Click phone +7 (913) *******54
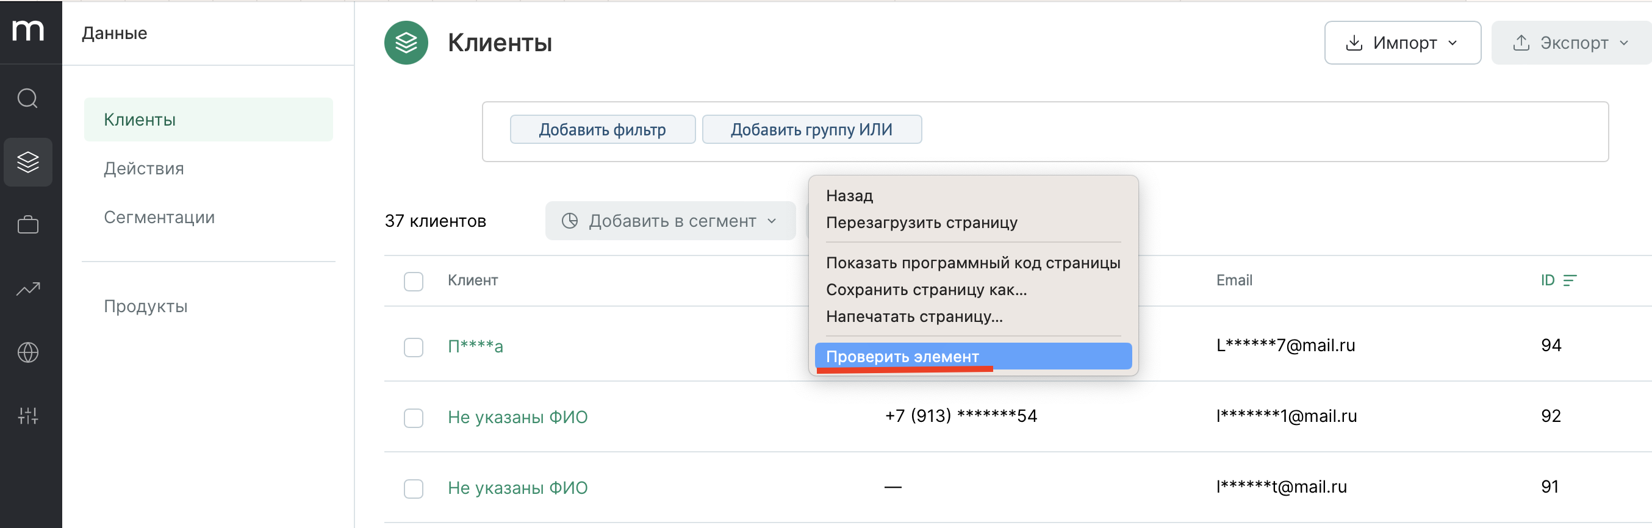Viewport: 1652px width, 528px height. coord(961,416)
